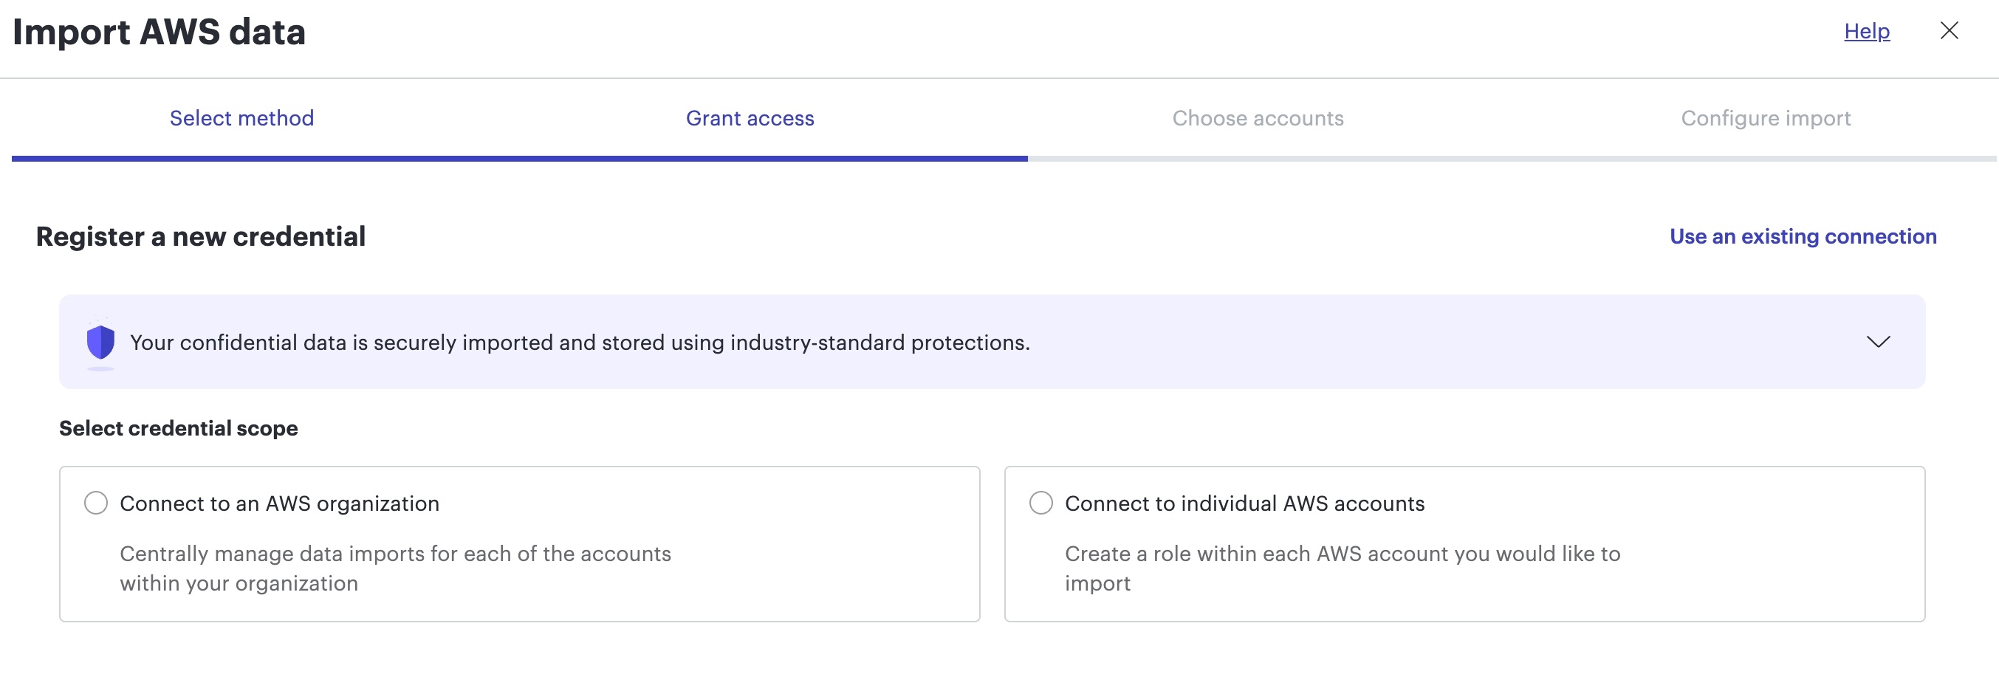Screen dimensions: 1999x674
Task: Collapse the security notice using its chevron
Action: (1878, 341)
